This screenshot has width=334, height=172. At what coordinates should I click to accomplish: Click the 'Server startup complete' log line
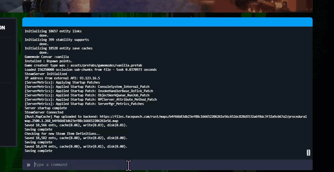[x=46, y=108]
